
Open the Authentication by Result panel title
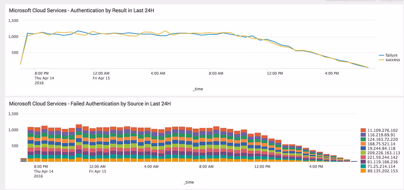[81, 10]
